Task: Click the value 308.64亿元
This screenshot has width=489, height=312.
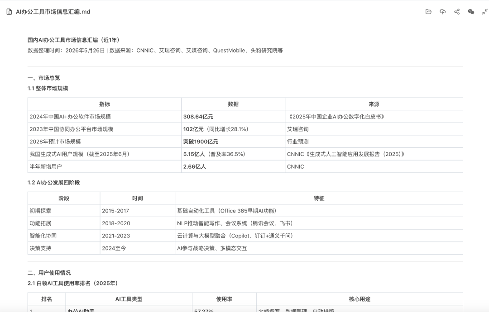Action: [x=198, y=117]
